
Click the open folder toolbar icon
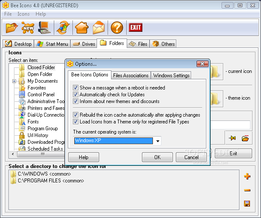(x=12, y=28)
